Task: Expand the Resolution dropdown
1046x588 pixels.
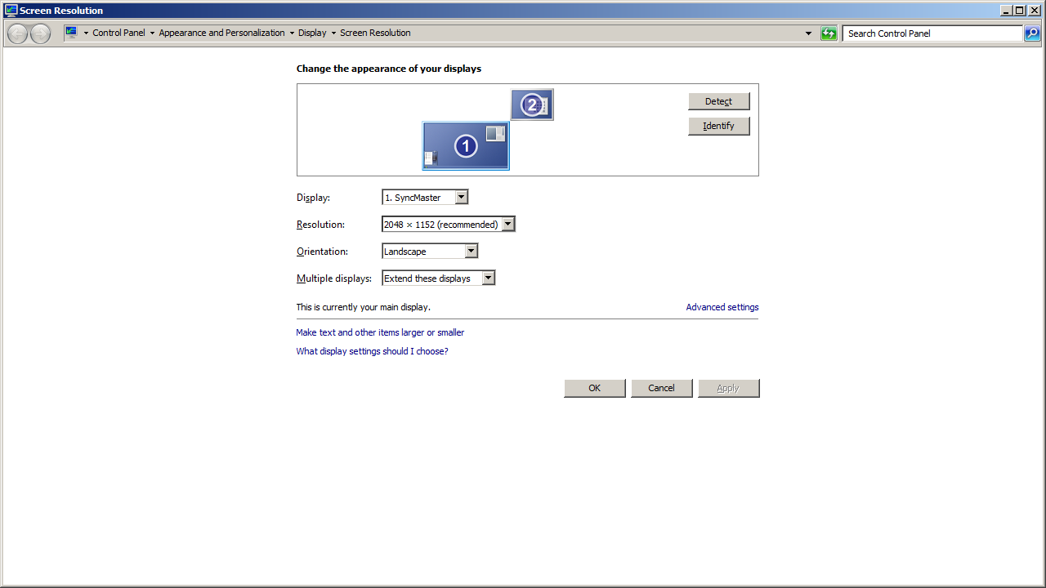Action: pyautogui.click(x=449, y=225)
